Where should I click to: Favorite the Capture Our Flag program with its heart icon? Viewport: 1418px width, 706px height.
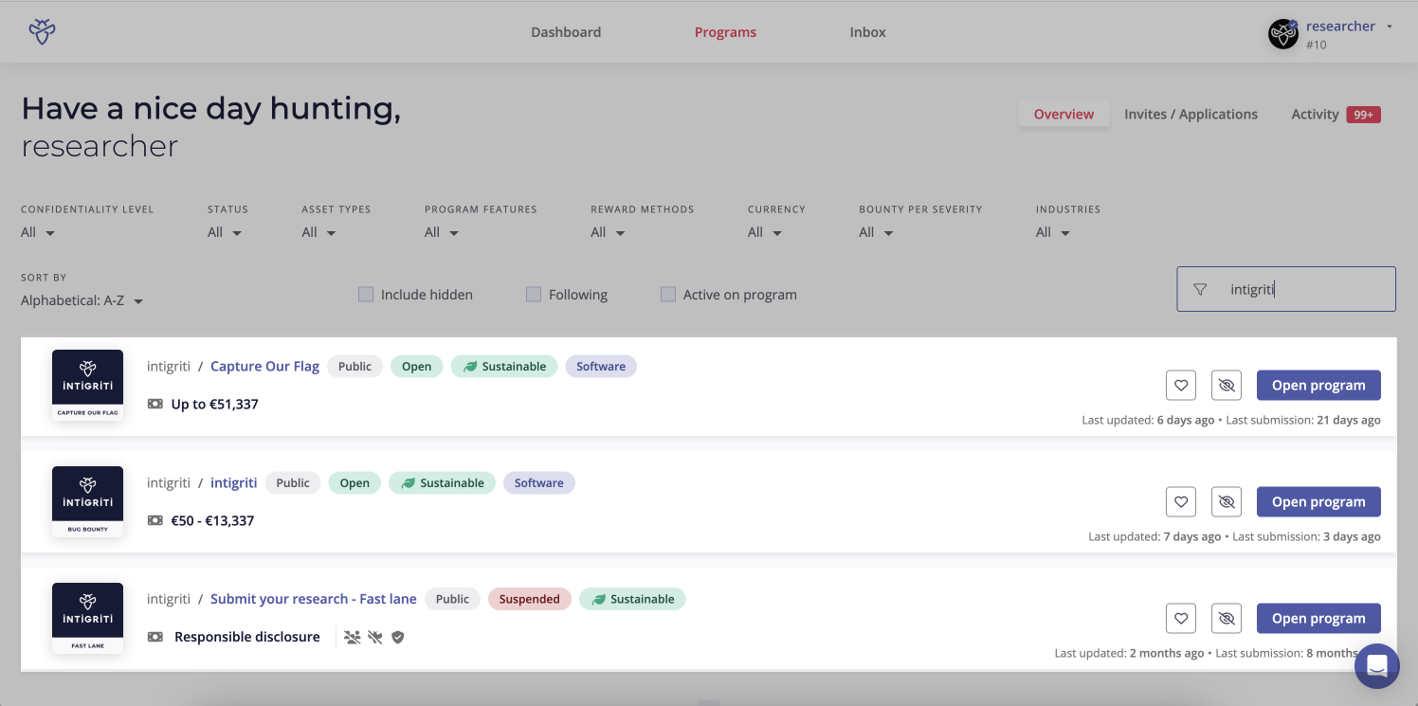pyautogui.click(x=1181, y=386)
